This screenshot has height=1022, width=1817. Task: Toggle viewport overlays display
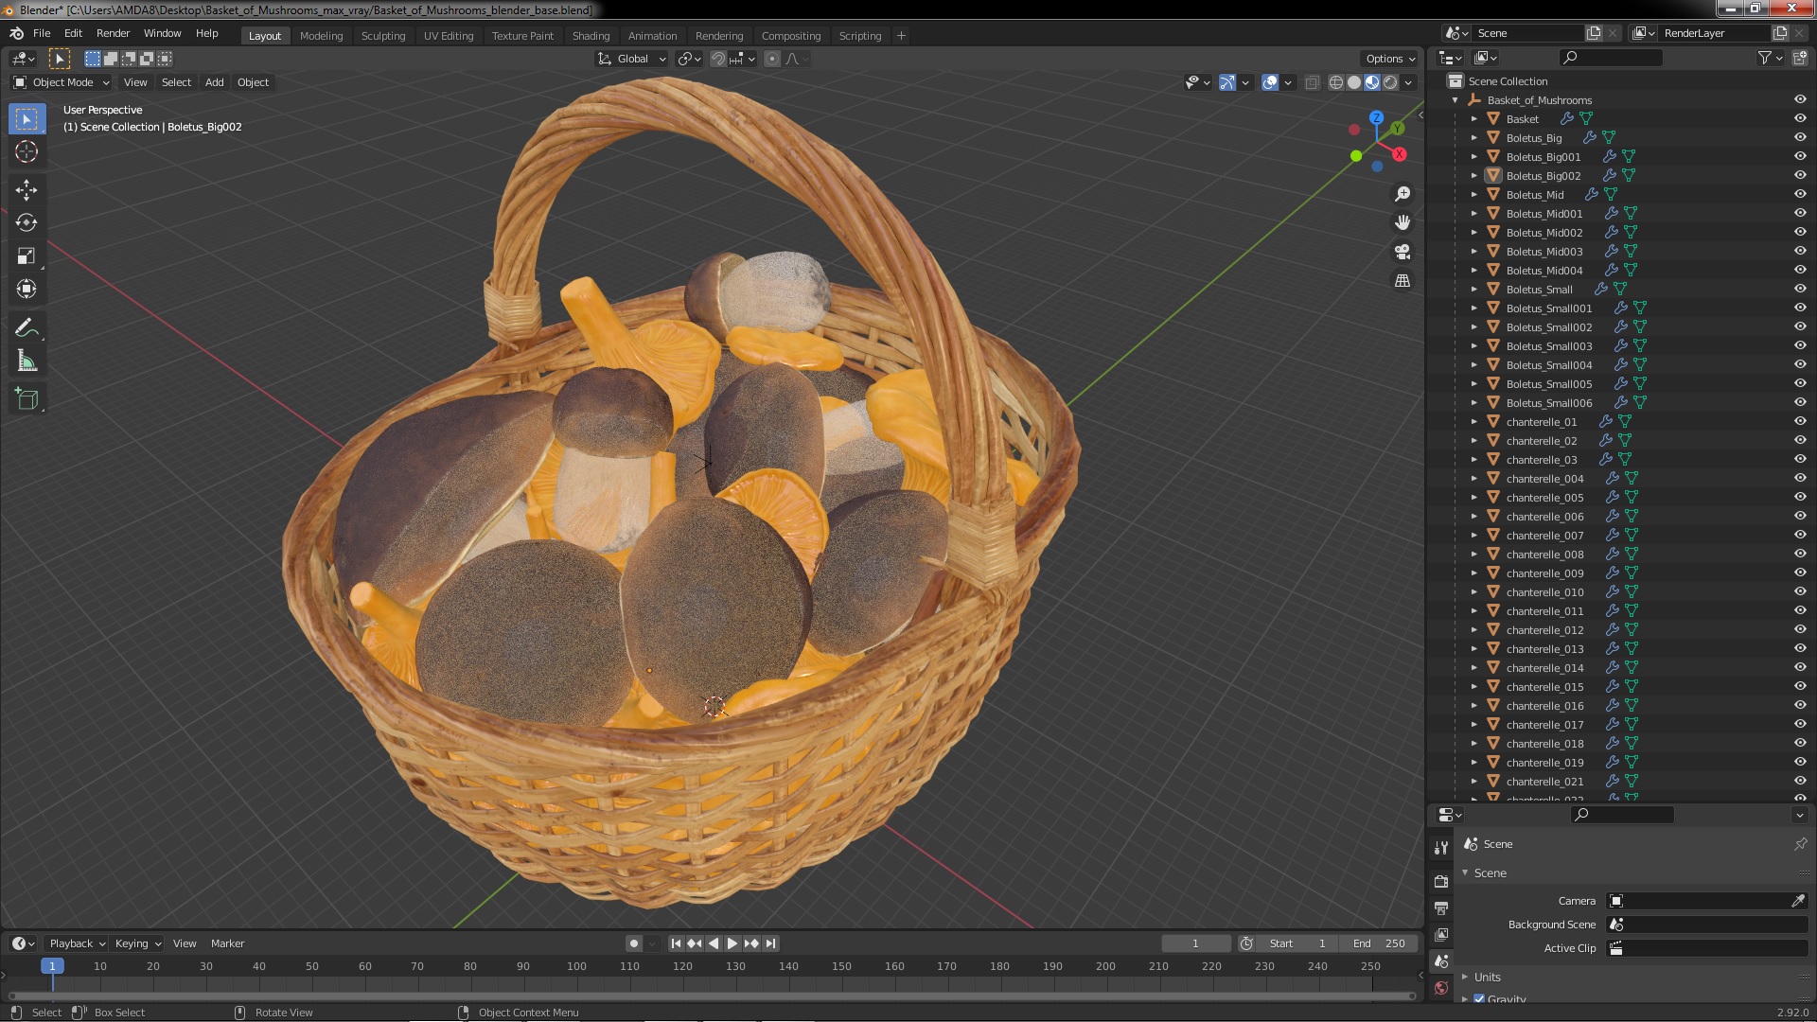click(x=1270, y=82)
